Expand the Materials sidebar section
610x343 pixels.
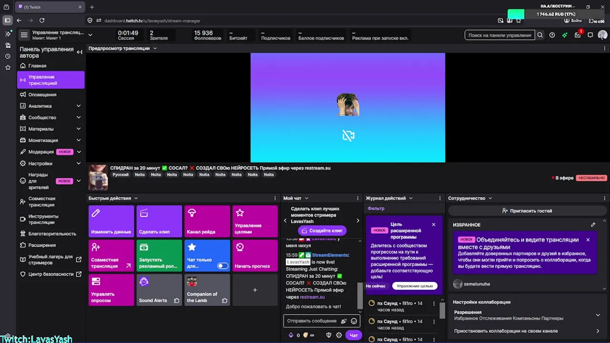point(79,129)
